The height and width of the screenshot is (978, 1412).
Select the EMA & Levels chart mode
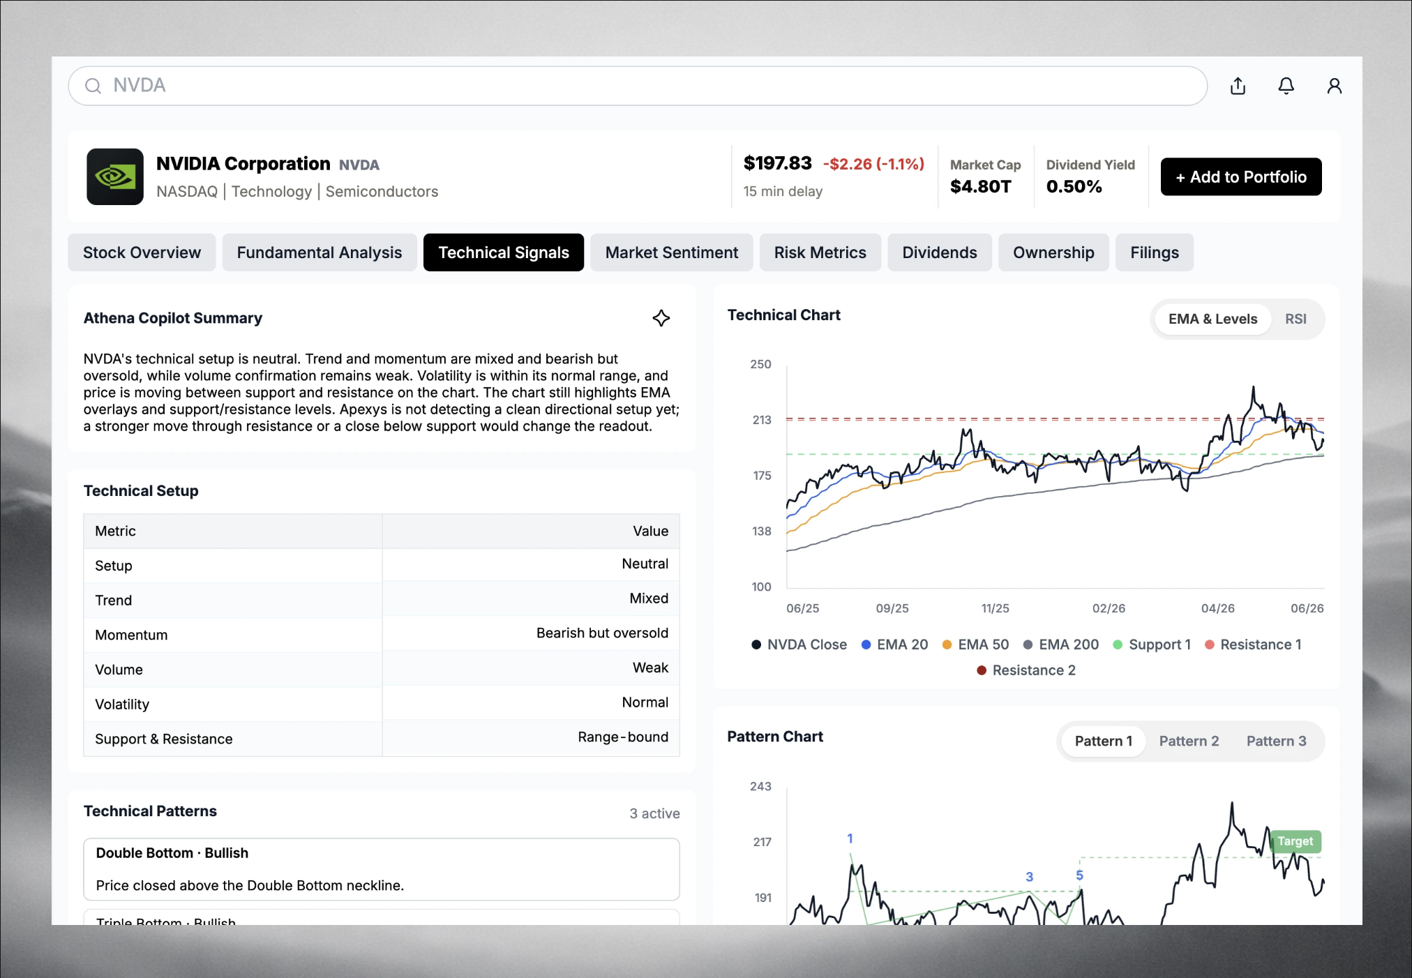(1212, 319)
